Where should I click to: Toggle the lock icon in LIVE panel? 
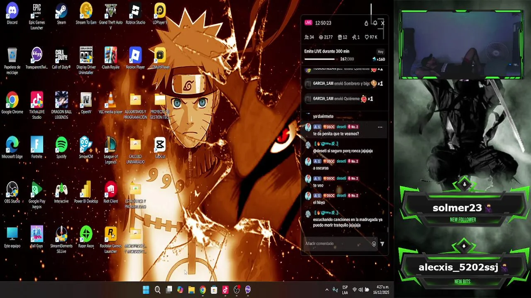click(x=366, y=23)
